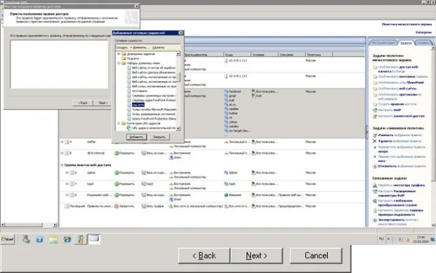Screen dimensions: 436x273
Task: Open the Создать dropdown in the dialog toolbar
Action: point(123,48)
